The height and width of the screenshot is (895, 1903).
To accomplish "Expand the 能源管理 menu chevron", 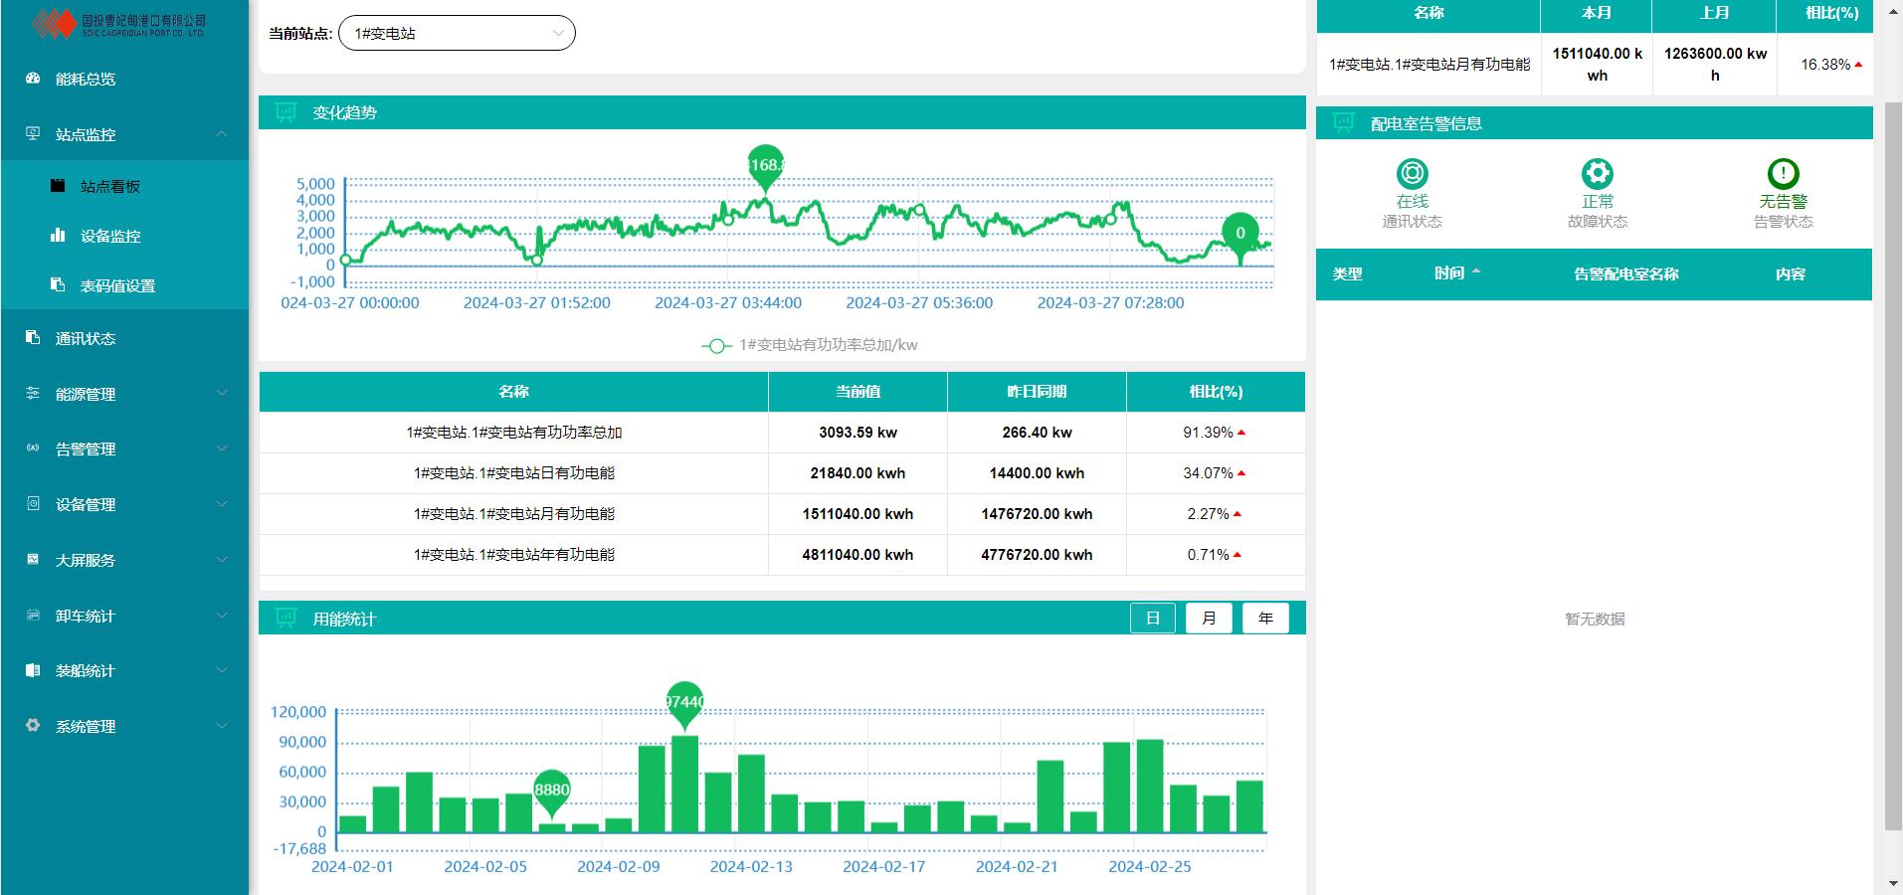I will tap(222, 394).
